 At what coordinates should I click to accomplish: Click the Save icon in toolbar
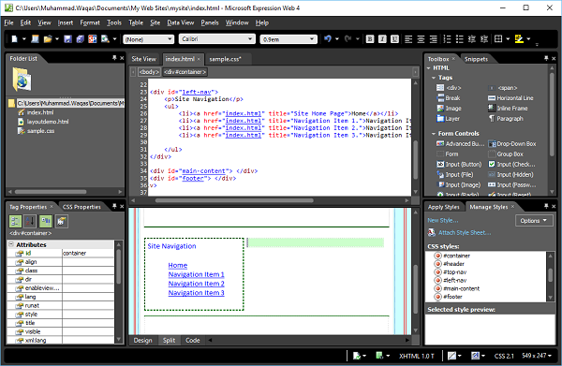(67, 39)
